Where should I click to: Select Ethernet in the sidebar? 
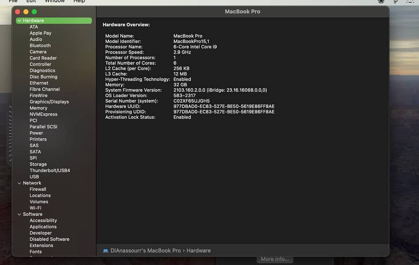click(x=39, y=83)
